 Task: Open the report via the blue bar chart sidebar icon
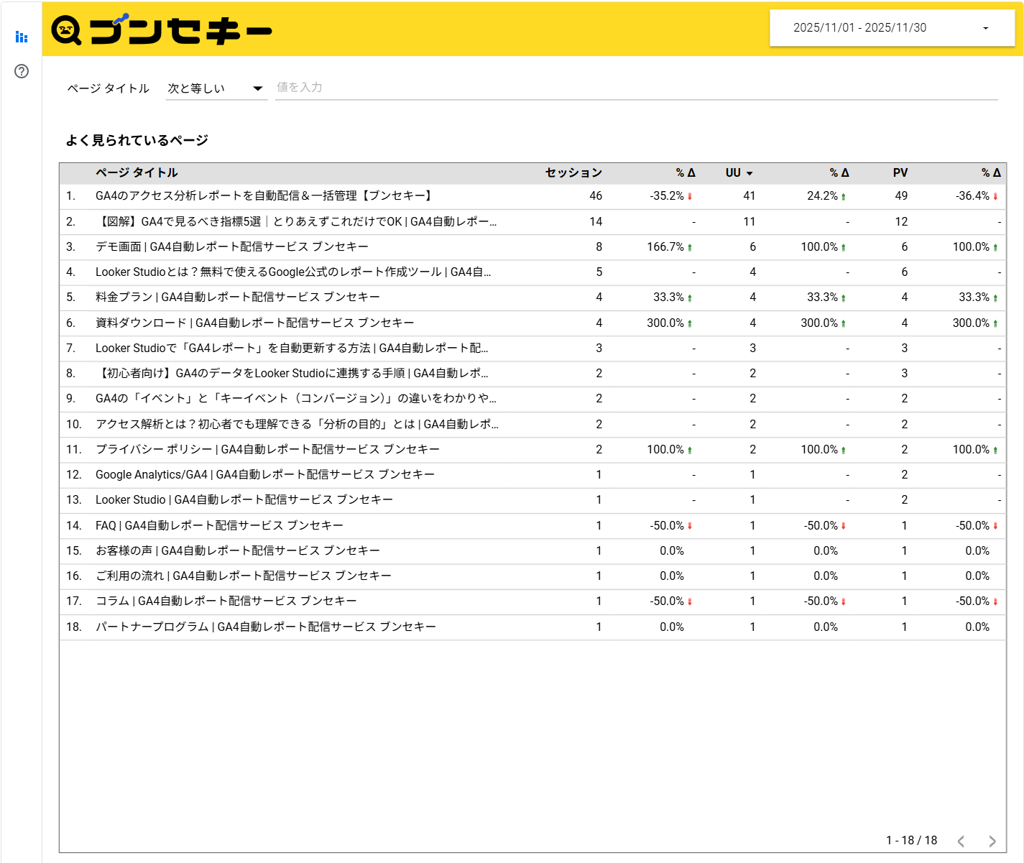(x=21, y=37)
